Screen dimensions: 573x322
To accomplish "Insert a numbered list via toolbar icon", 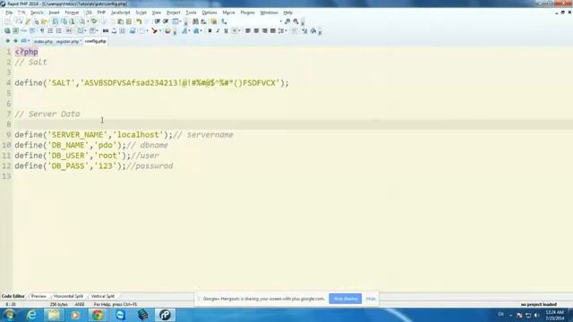I will (50, 31).
